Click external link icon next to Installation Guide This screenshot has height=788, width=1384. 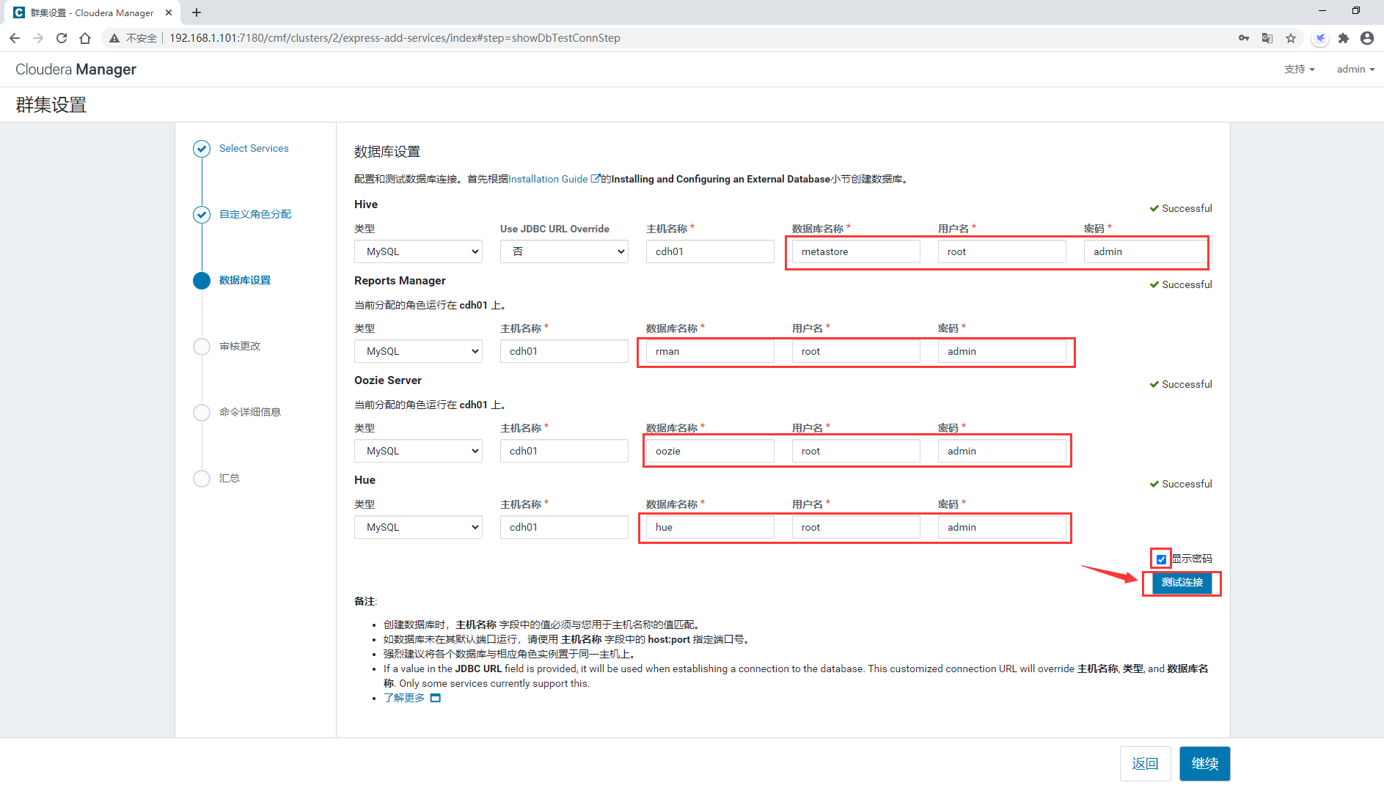(x=596, y=178)
